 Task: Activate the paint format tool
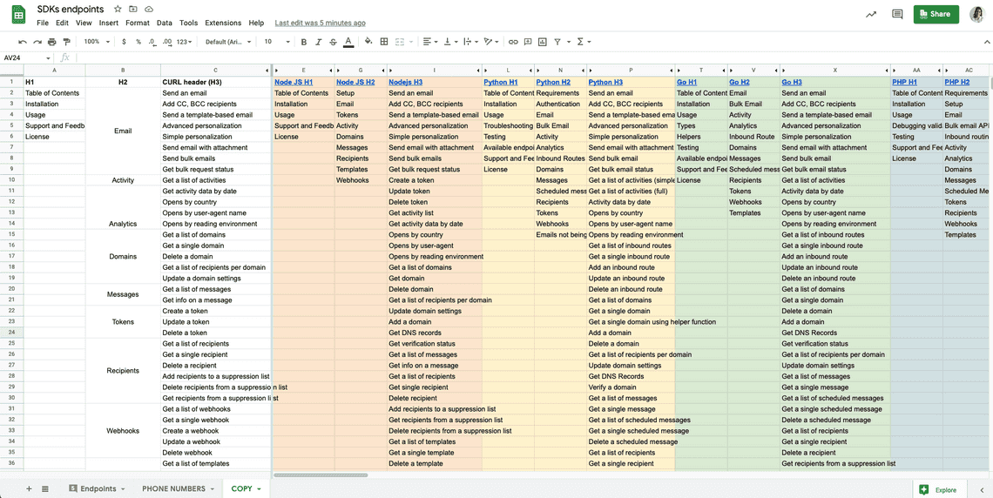67,42
